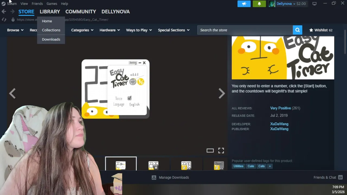The width and height of the screenshot is (347, 195).
Task: Expand the Categories dropdown
Action: click(x=82, y=30)
